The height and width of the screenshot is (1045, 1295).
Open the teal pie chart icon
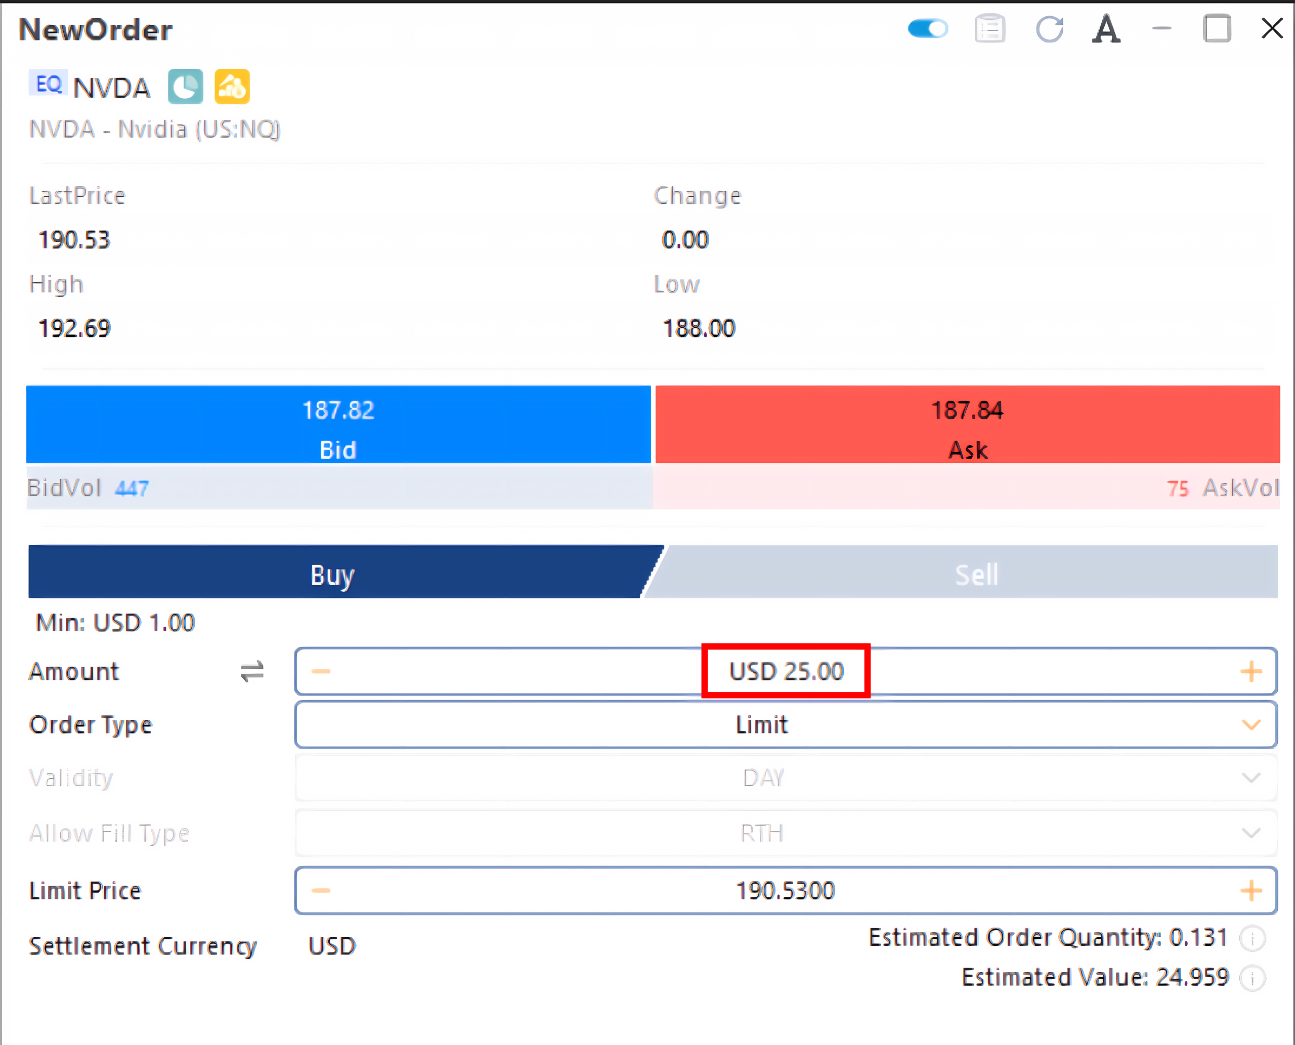[x=186, y=86]
